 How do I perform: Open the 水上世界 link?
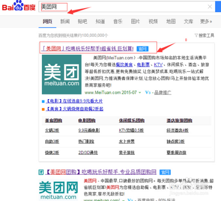click(x=127, y=142)
